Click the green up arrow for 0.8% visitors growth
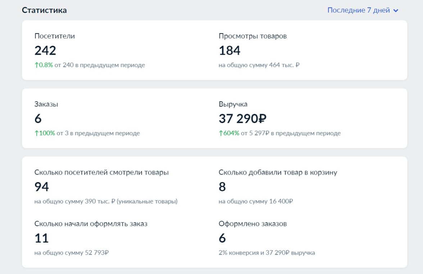This screenshot has height=274, width=423. click(36, 65)
